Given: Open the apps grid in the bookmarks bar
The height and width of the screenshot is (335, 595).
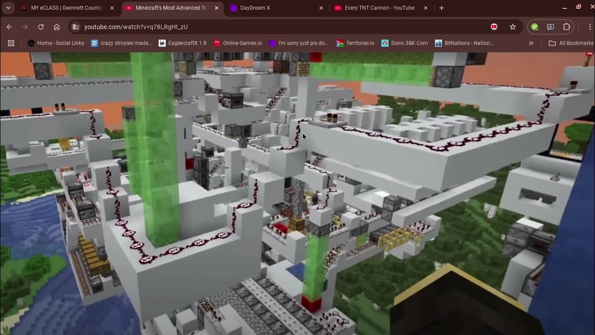Looking at the screenshot, I should tap(11, 43).
